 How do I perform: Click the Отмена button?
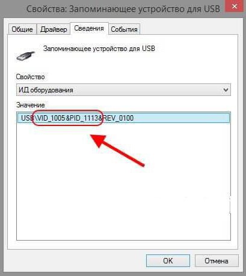click(217, 261)
